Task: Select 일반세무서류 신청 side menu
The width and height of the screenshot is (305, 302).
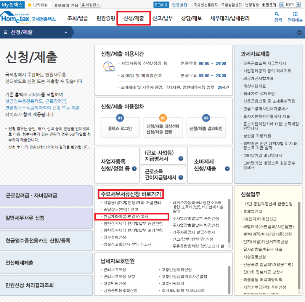Action: click(46, 218)
